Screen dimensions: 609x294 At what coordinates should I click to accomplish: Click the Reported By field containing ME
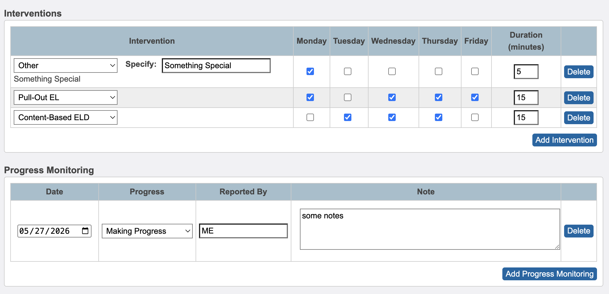coord(243,231)
